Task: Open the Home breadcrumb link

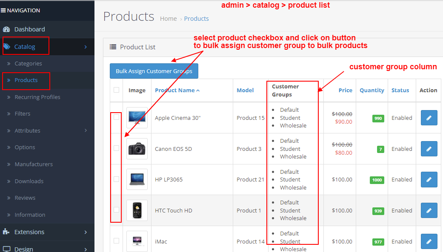Action: (168, 19)
